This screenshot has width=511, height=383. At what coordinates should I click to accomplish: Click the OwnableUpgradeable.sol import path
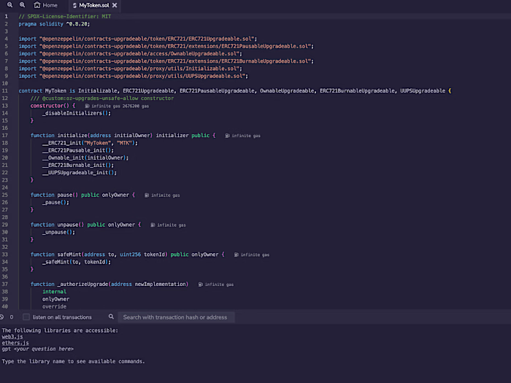point(141,54)
